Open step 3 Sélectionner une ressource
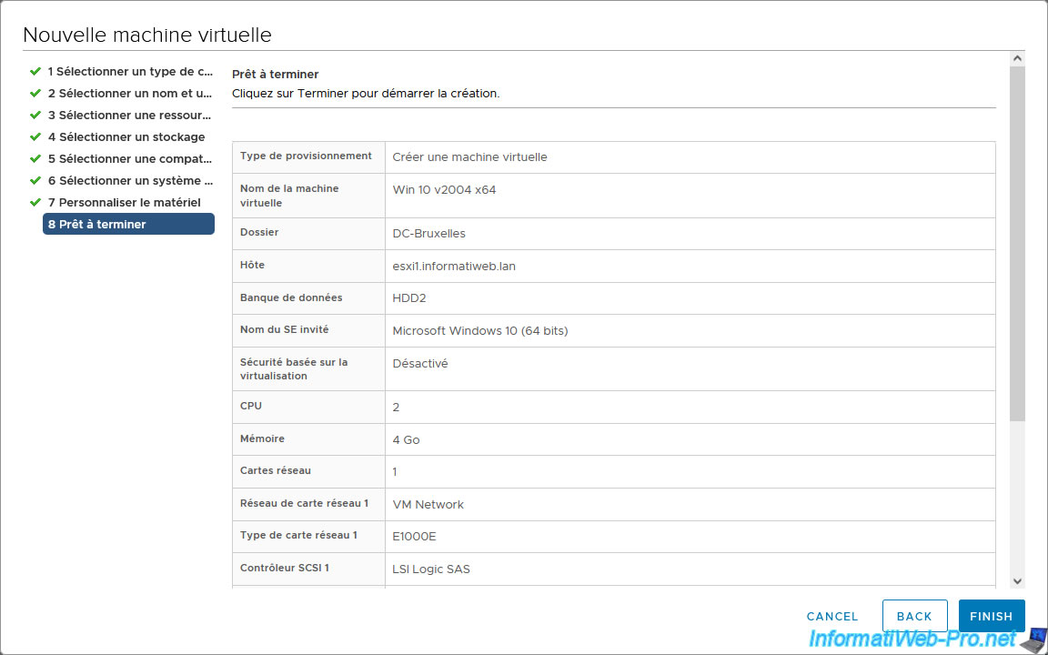The image size is (1048, 655). (129, 115)
